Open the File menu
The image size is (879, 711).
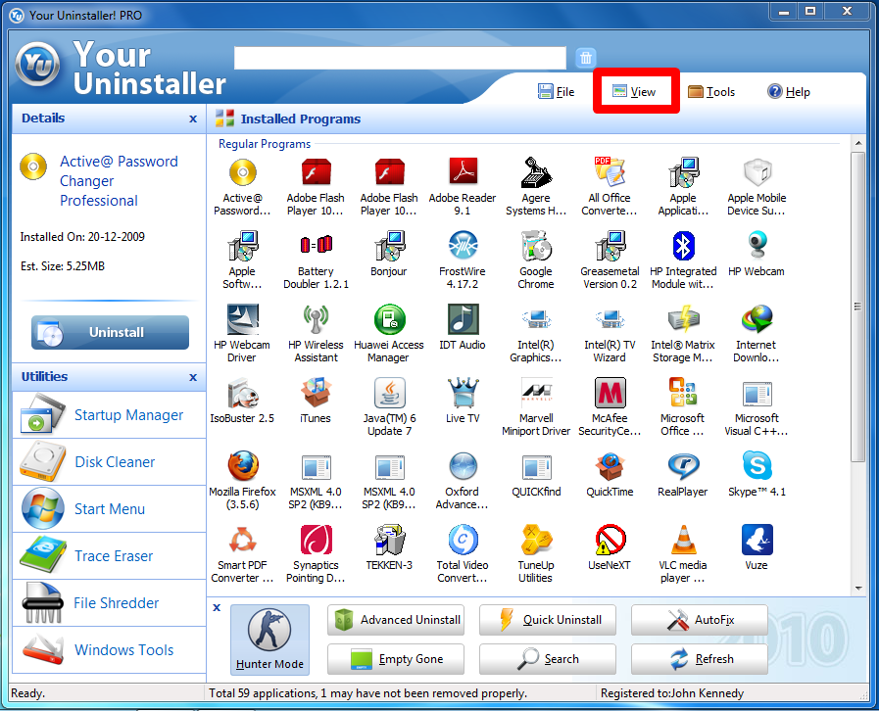556,92
